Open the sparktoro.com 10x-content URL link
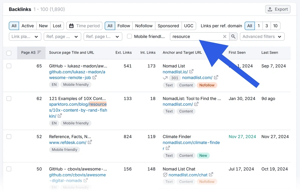The width and height of the screenshot is (300, 193). (78, 110)
